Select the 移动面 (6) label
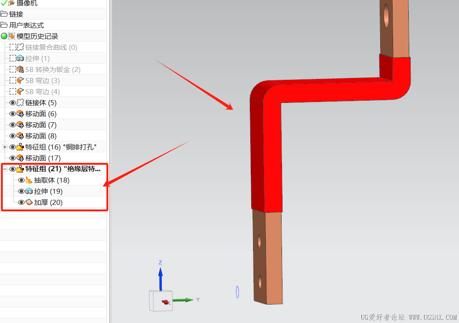 tap(41, 114)
